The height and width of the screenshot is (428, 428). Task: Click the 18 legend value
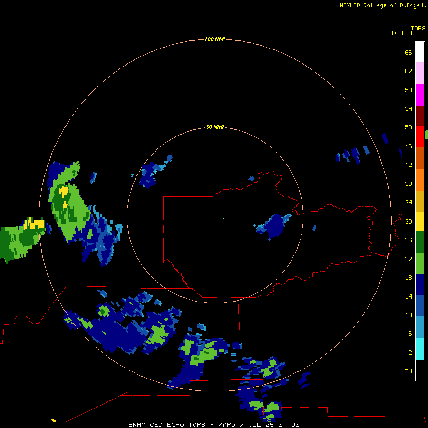tap(409, 278)
